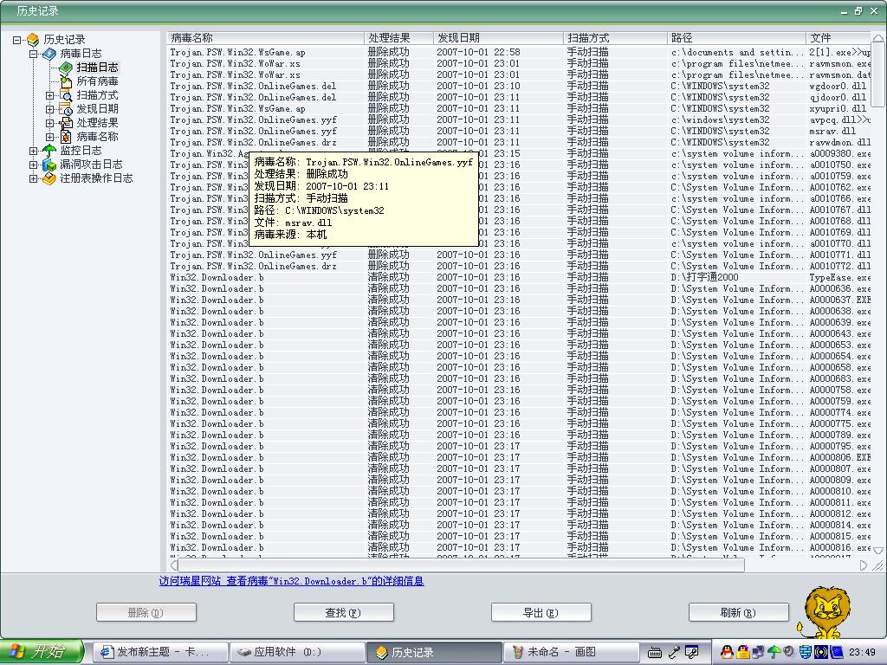The height and width of the screenshot is (665, 887).
Task: Click the green umbrella tray icon
Action: (774, 652)
